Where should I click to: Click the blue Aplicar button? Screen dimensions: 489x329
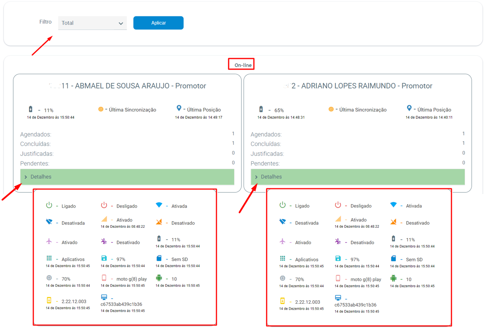coord(158,23)
